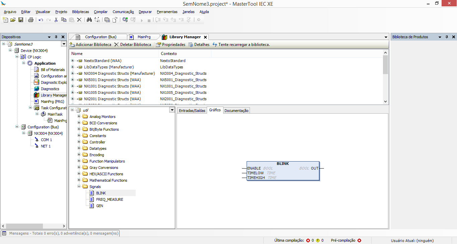Image resolution: width=457 pixels, height=244 pixels.
Task: Switch to the Documentação tab
Action: (237, 111)
